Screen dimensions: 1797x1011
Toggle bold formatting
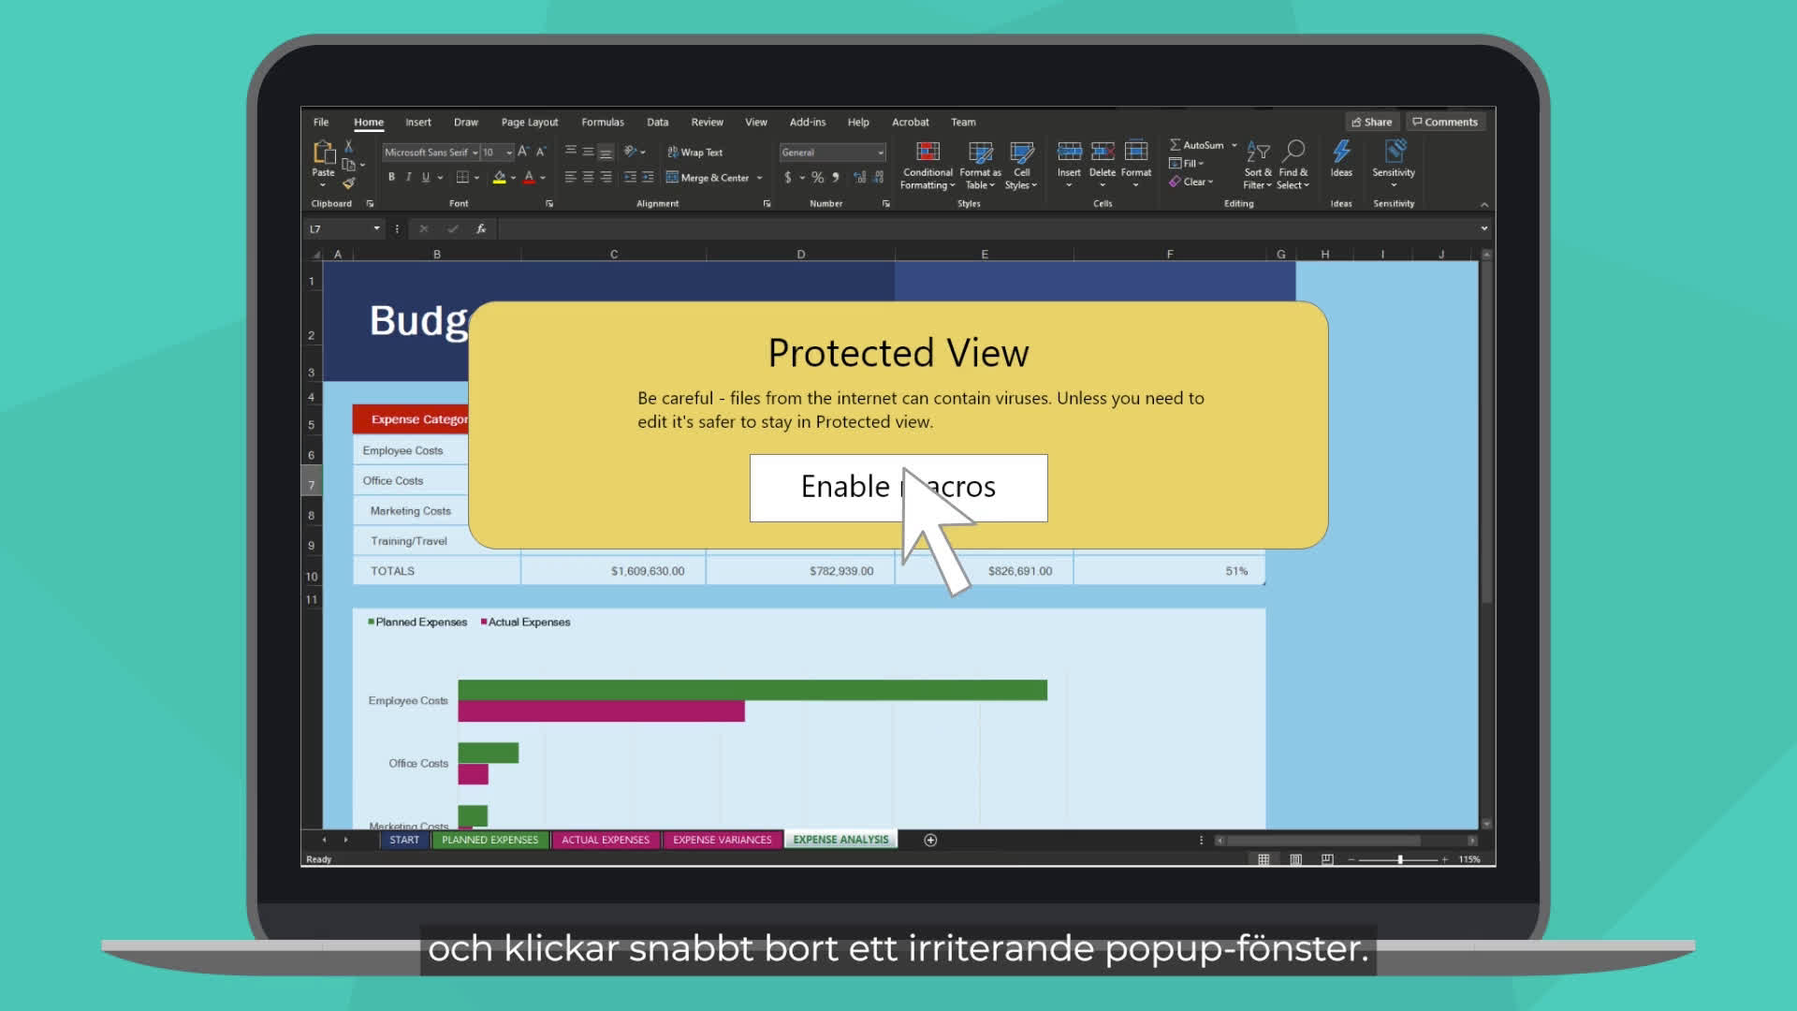coord(391,178)
